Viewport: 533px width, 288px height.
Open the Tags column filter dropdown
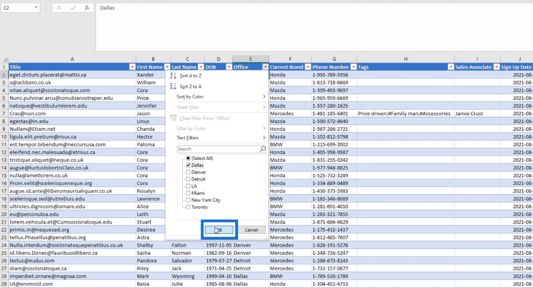tap(451, 67)
